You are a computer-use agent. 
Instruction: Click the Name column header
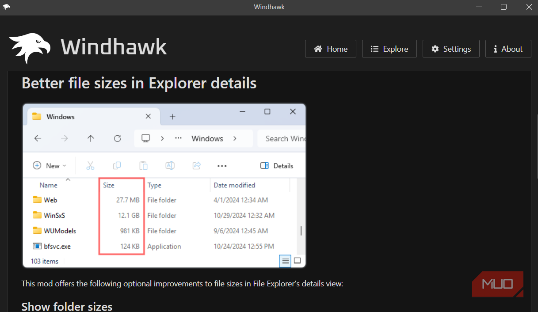49,185
